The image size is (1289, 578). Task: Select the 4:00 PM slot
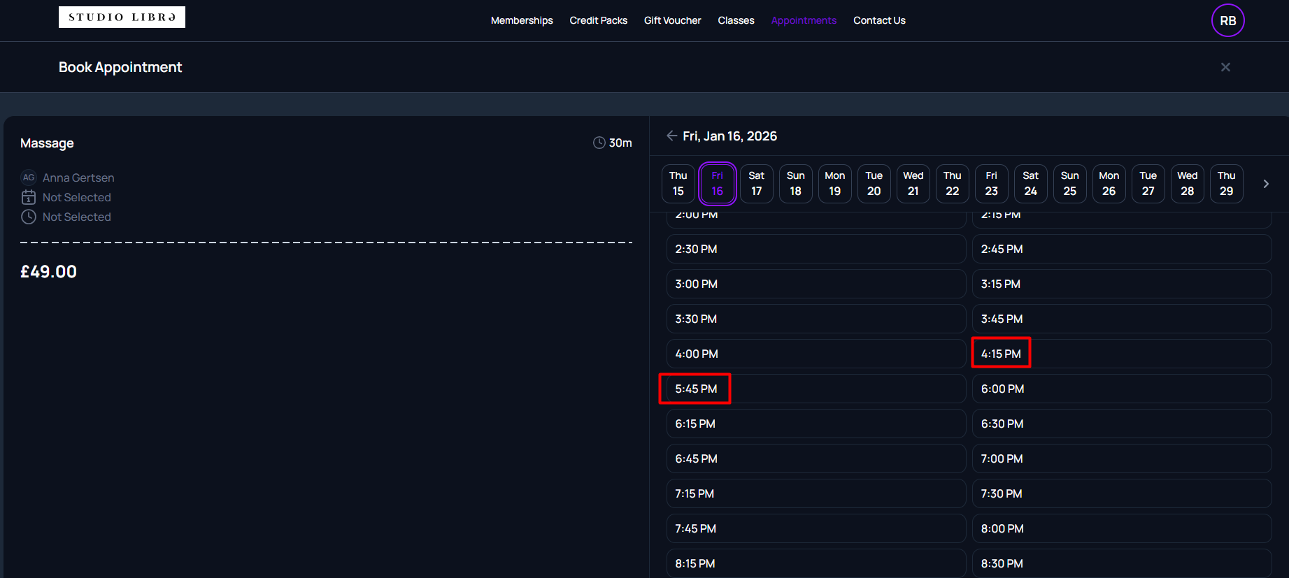816,354
